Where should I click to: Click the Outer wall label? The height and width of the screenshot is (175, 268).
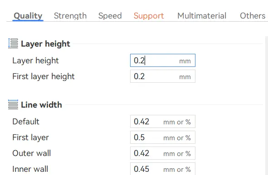point(32,153)
